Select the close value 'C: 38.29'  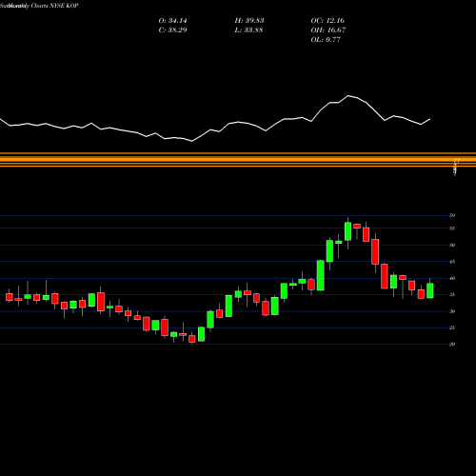click(x=172, y=30)
